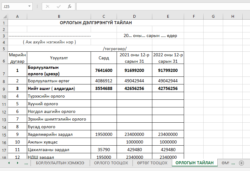Select the ӨРТӨГ ТООЦОХ sheet tab
Viewport: 250px width, 171px height.
tap(152, 163)
